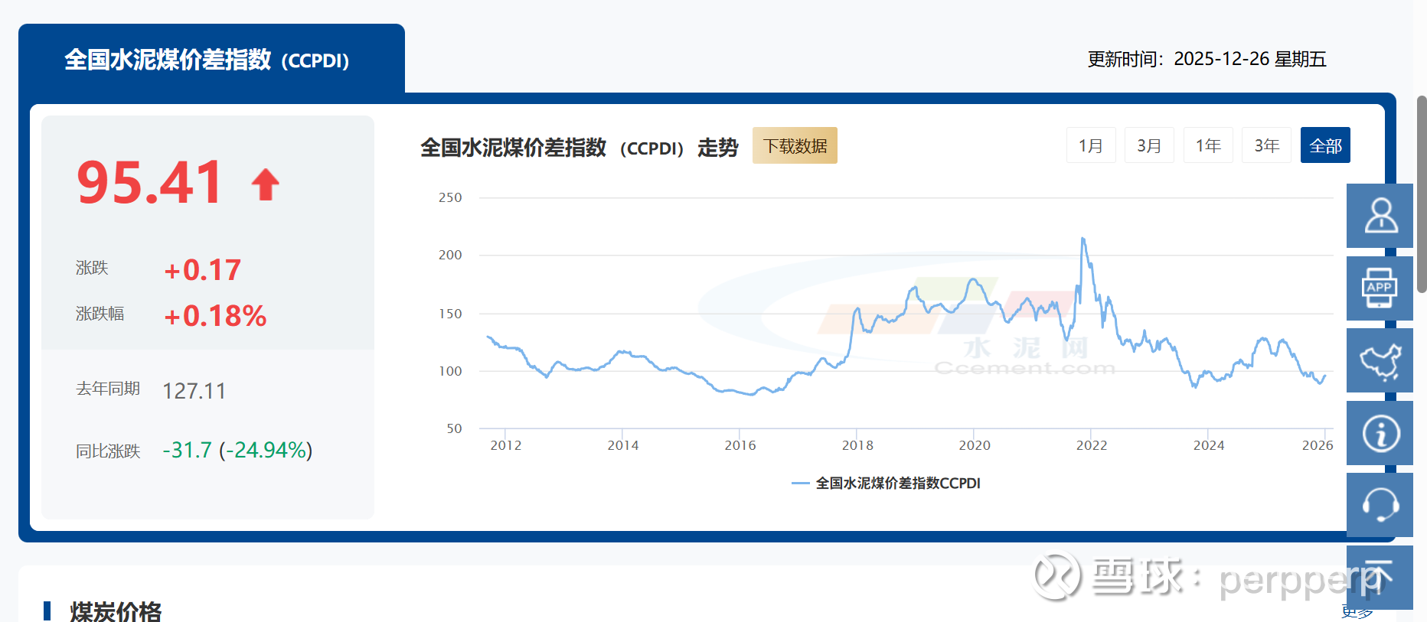
Task: Click the 2018 x-axis label
Action: point(857,445)
